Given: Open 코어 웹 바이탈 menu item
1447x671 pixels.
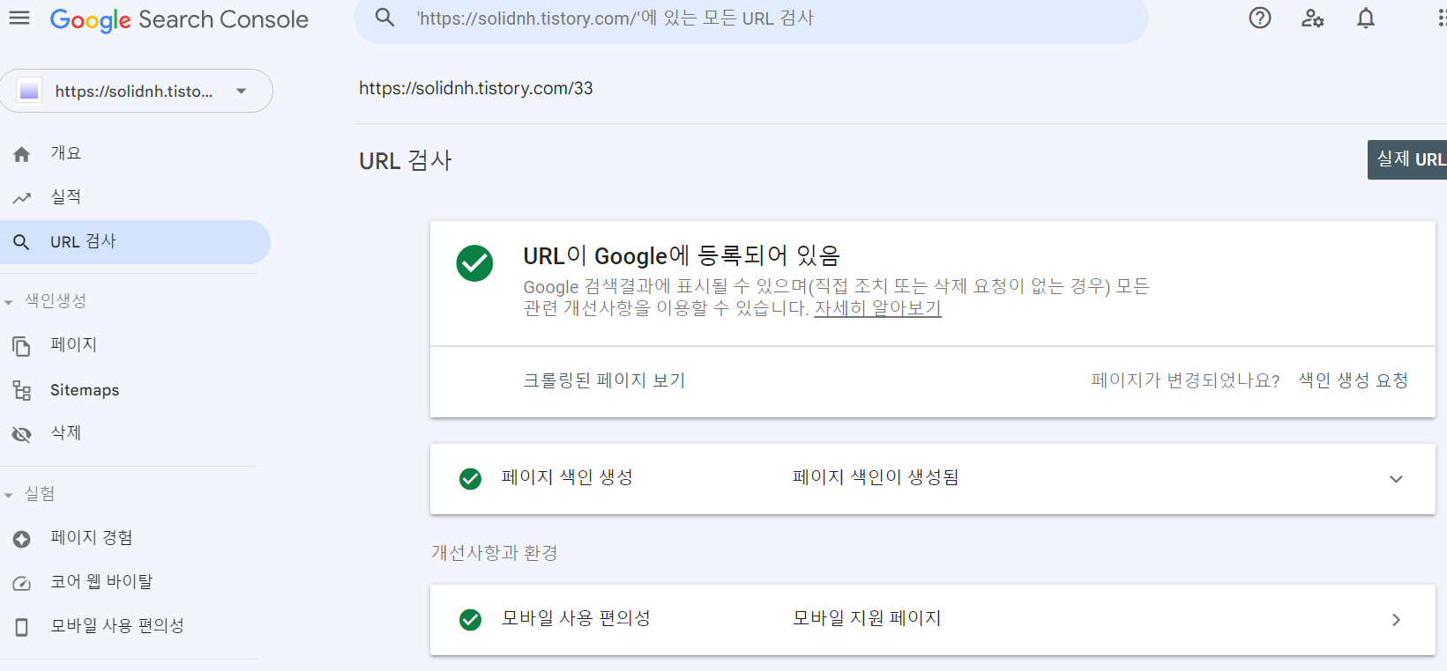Looking at the screenshot, I should (x=135, y=582).
